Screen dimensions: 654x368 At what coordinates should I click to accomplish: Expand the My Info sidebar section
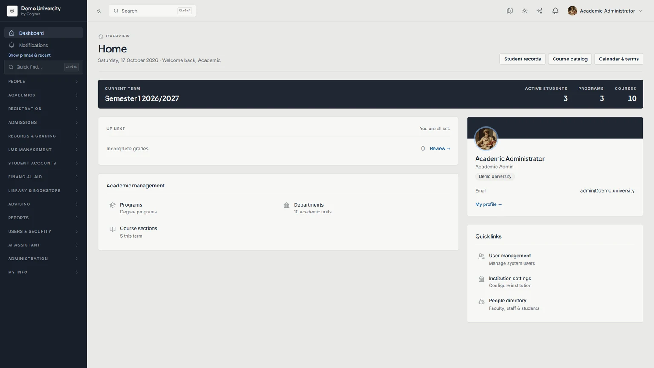tap(43, 272)
